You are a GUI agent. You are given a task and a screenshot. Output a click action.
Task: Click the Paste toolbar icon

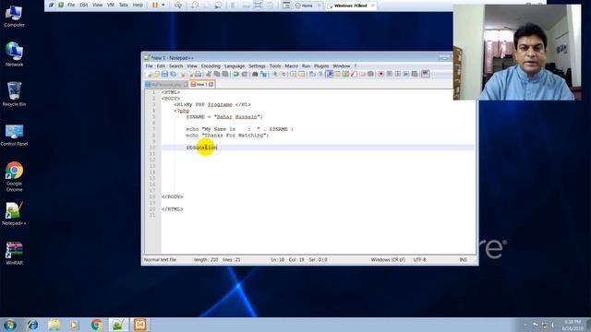point(225,74)
